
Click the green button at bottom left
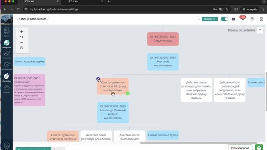point(33,149)
